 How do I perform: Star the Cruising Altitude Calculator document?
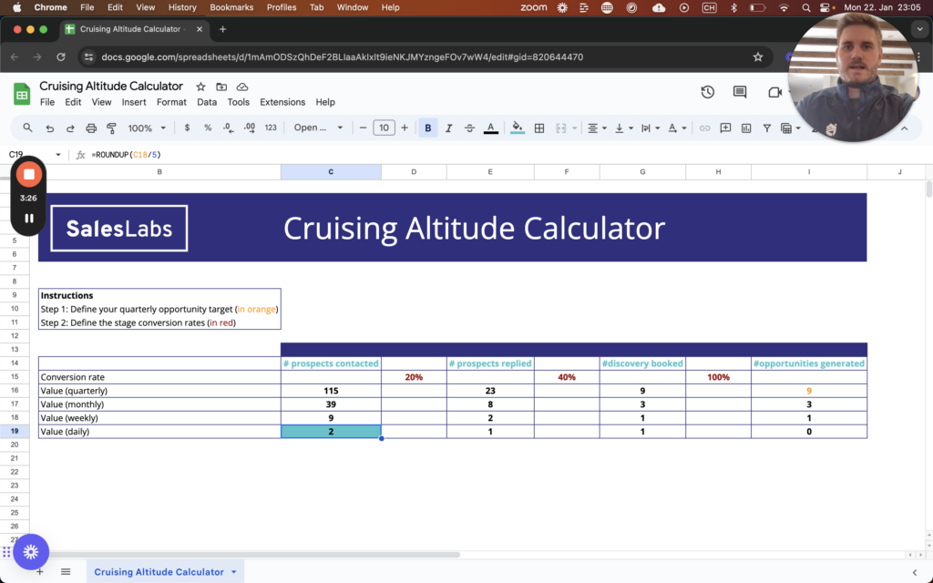click(x=200, y=87)
